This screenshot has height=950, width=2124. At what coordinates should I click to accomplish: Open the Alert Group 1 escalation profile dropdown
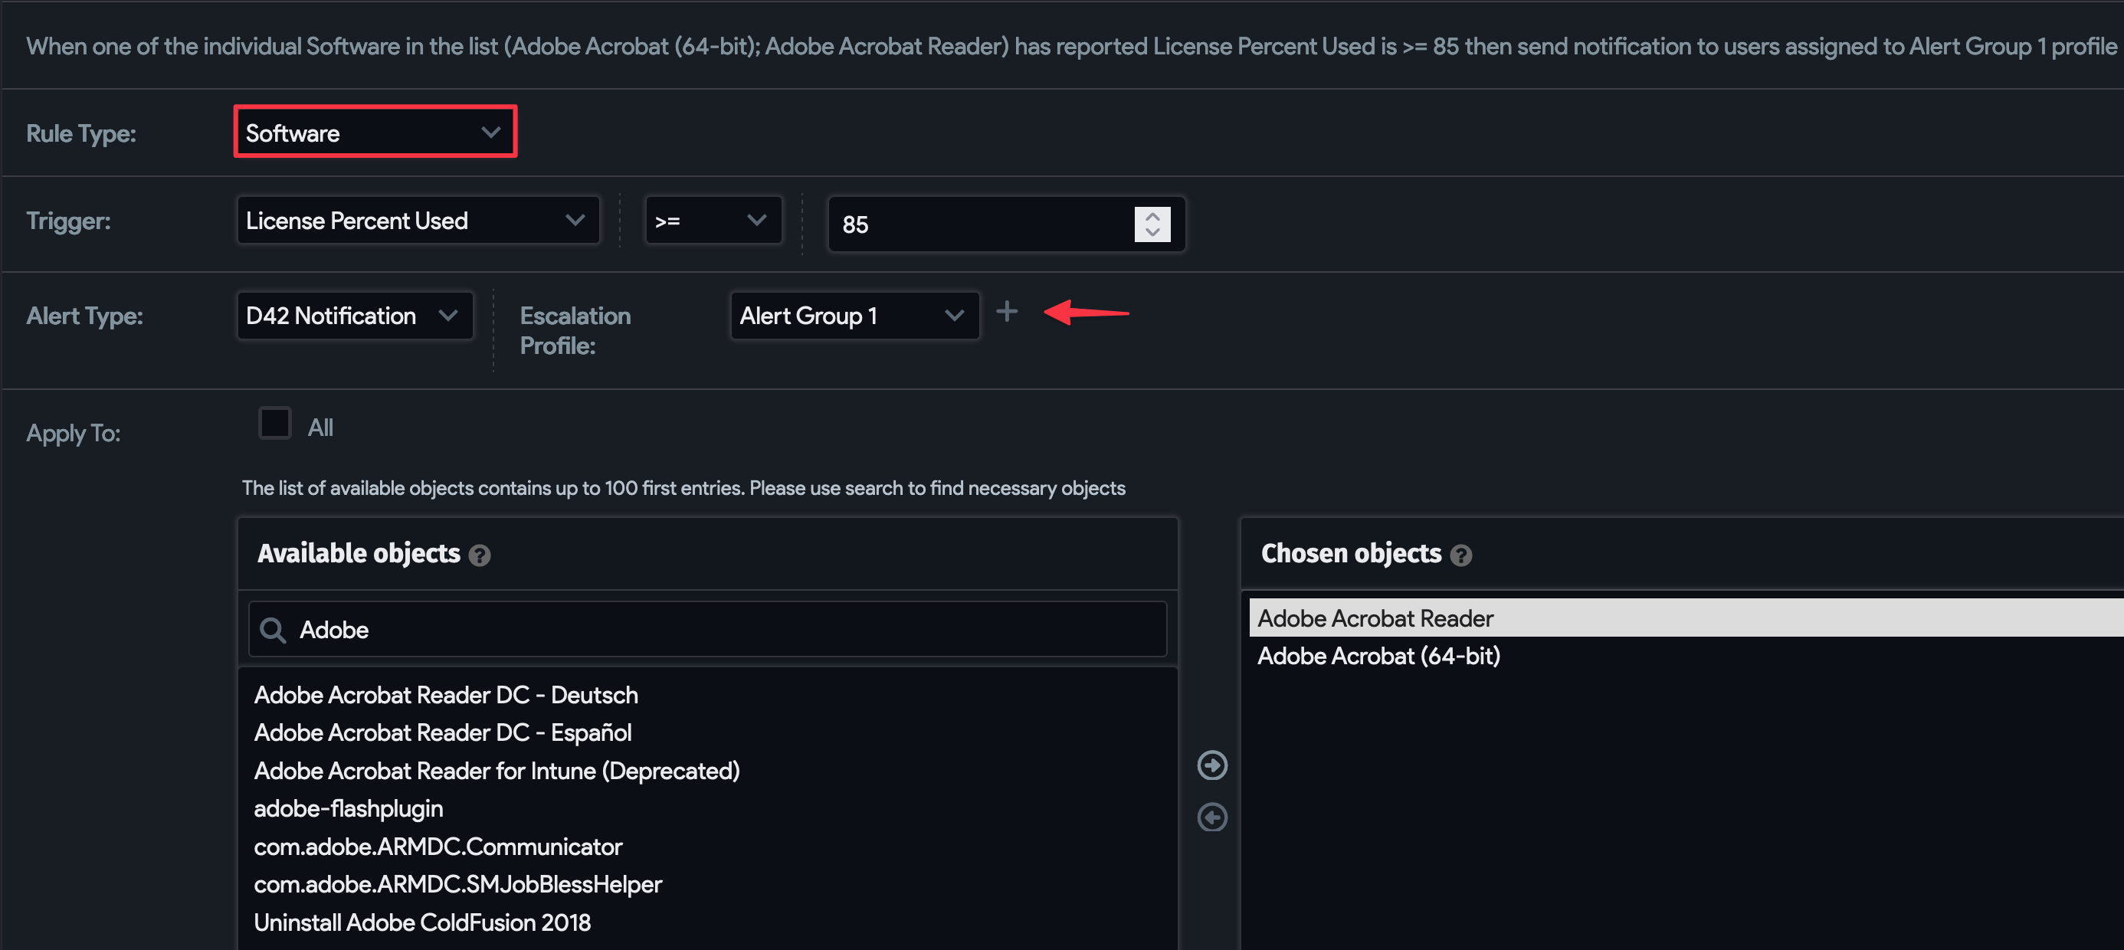pos(854,315)
